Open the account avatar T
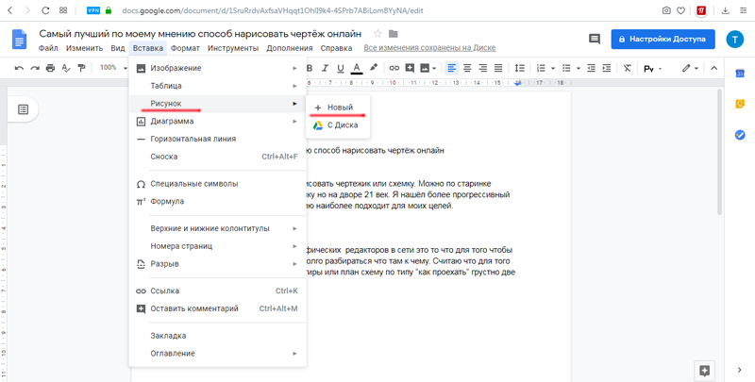 [735, 39]
